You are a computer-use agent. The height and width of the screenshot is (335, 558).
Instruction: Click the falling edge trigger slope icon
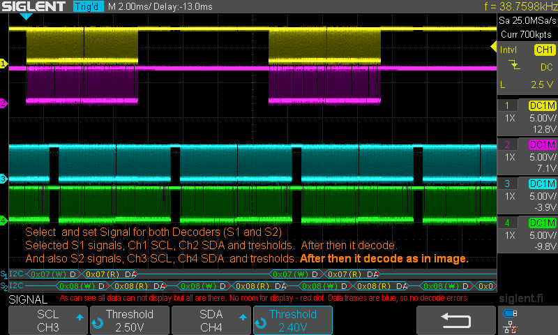tap(514, 66)
